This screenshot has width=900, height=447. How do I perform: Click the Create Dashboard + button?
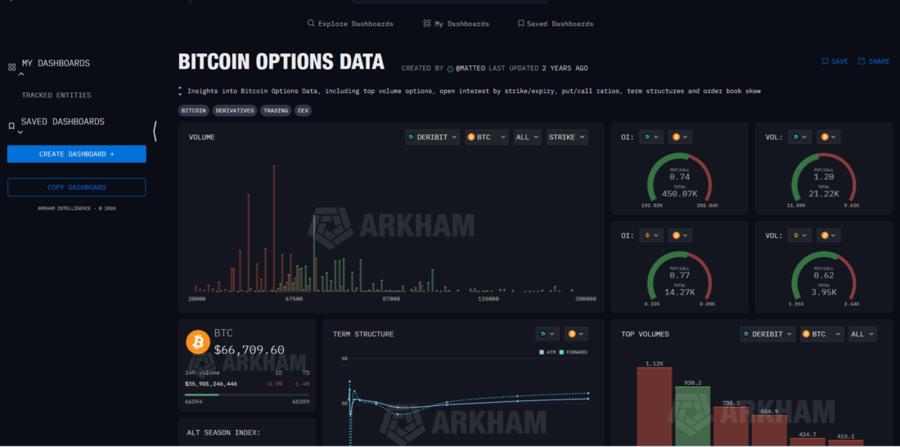pyautogui.click(x=77, y=154)
